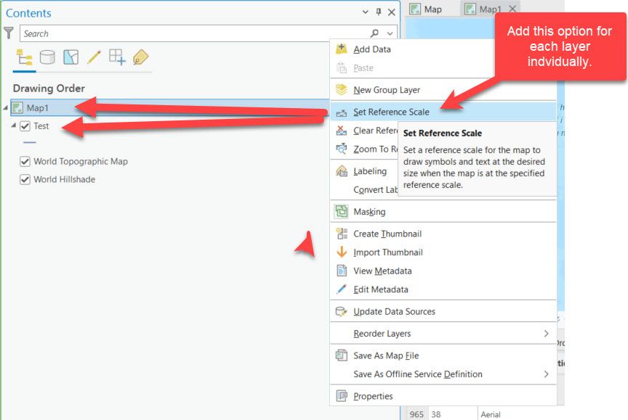Click the search magnifier icon
Screen dimensions: 628x420
(x=374, y=33)
